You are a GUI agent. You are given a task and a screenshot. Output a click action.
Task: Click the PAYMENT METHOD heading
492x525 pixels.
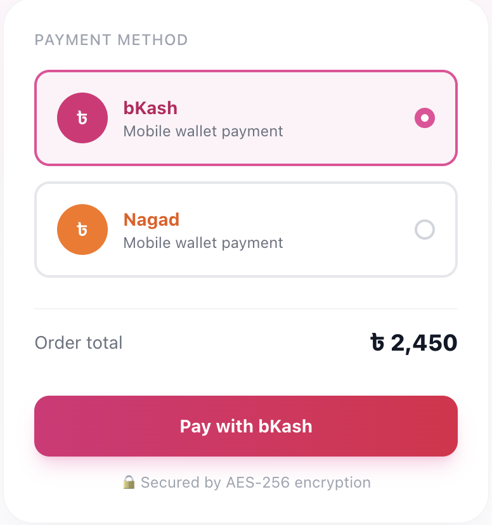pyautogui.click(x=112, y=40)
